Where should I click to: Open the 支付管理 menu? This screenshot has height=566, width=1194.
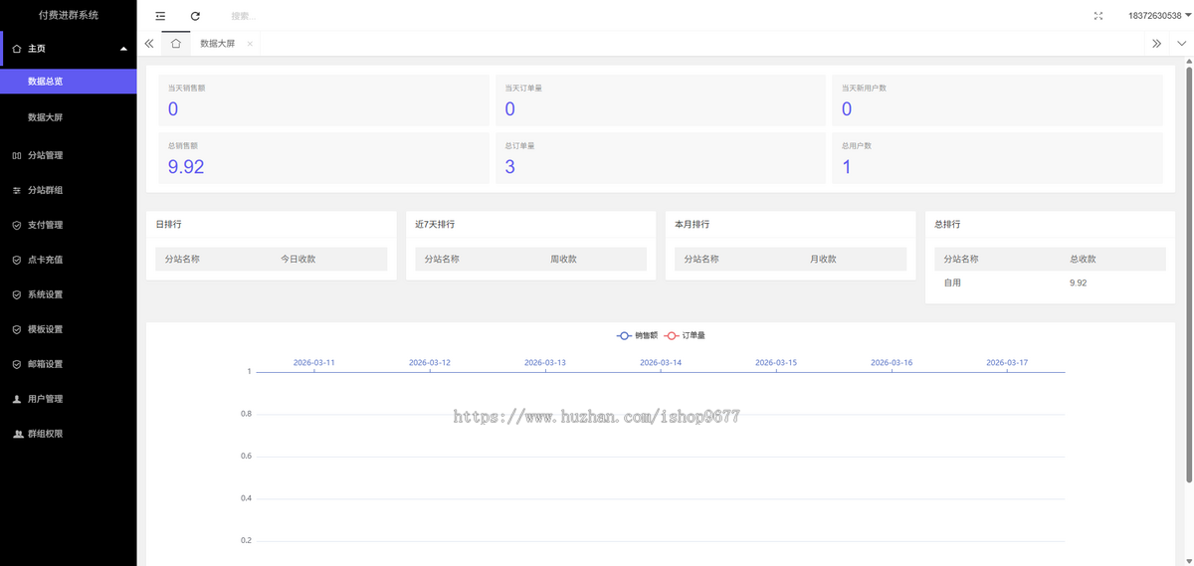(x=69, y=225)
